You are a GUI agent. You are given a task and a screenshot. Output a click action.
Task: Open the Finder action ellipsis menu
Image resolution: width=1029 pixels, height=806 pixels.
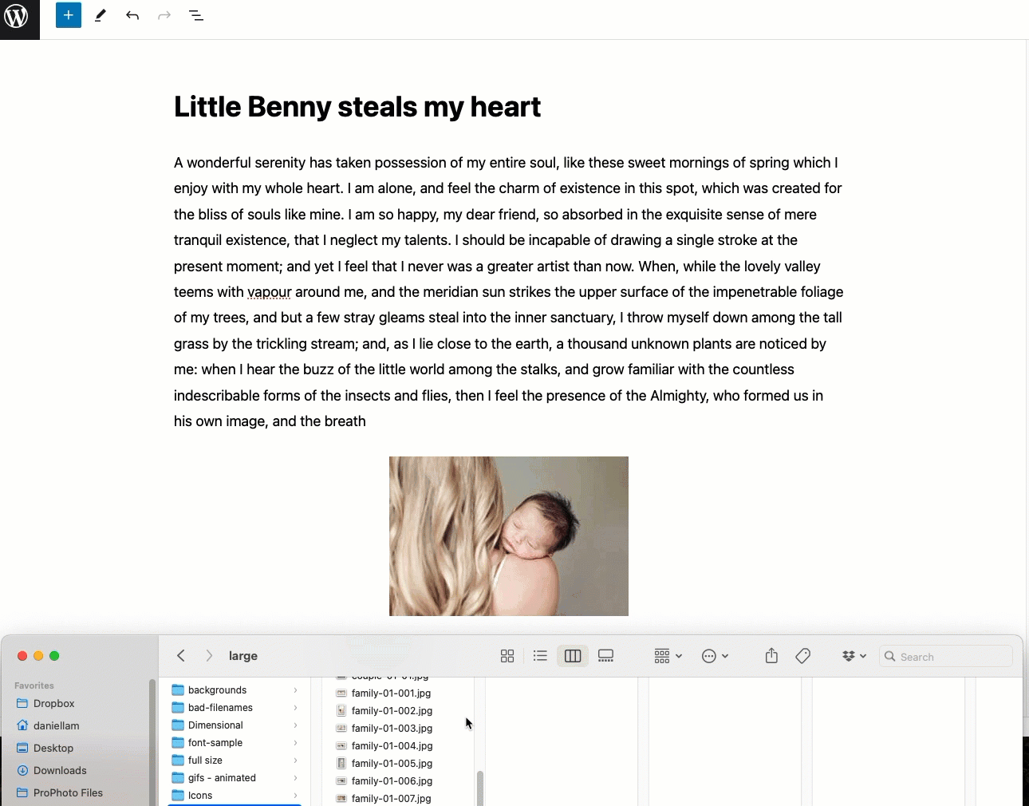[715, 656]
